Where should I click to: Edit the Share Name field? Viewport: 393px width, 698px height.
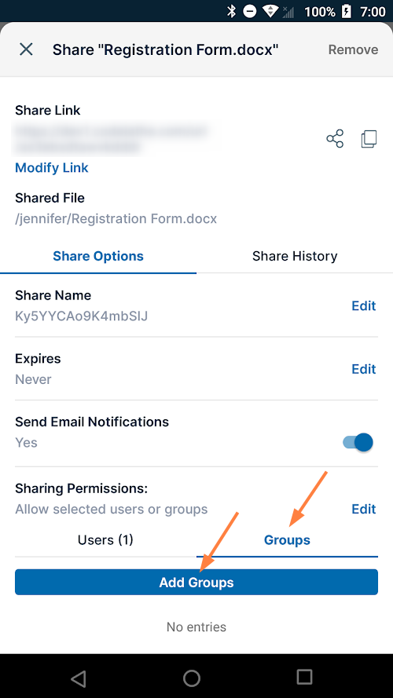pyautogui.click(x=364, y=306)
